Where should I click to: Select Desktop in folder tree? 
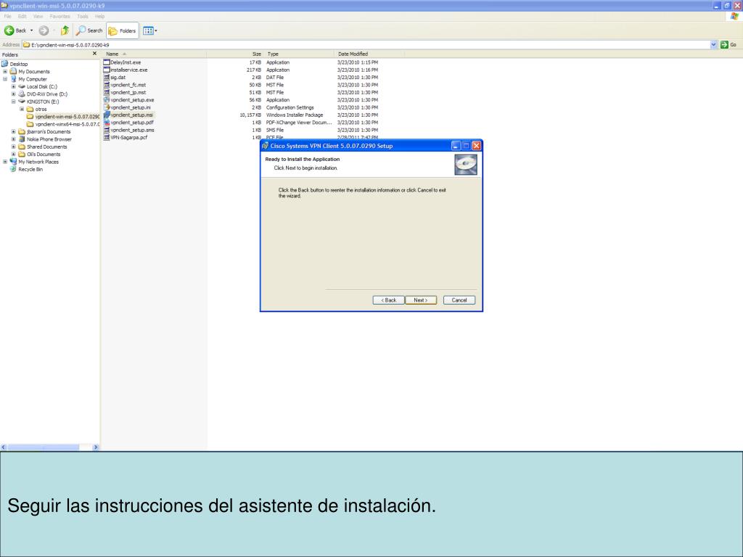pyautogui.click(x=19, y=64)
